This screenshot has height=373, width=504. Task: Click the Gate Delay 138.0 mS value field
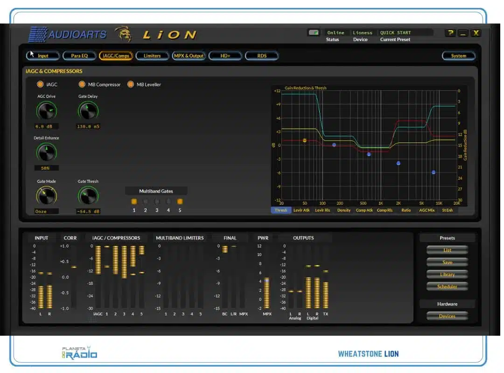(88, 126)
